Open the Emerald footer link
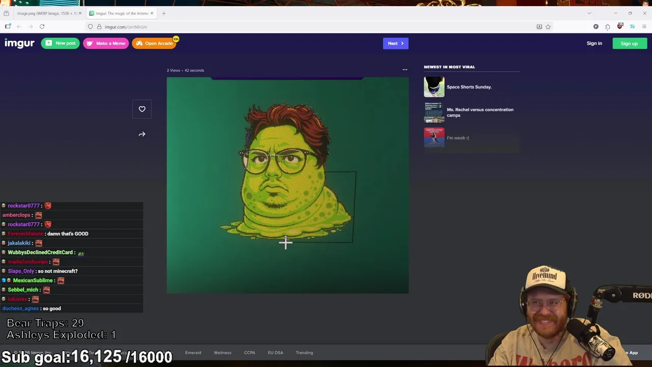This screenshot has width=652, height=367. (193, 353)
